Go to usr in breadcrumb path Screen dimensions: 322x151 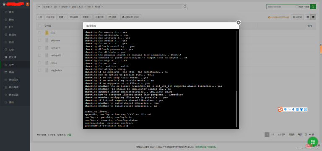(55, 7)
